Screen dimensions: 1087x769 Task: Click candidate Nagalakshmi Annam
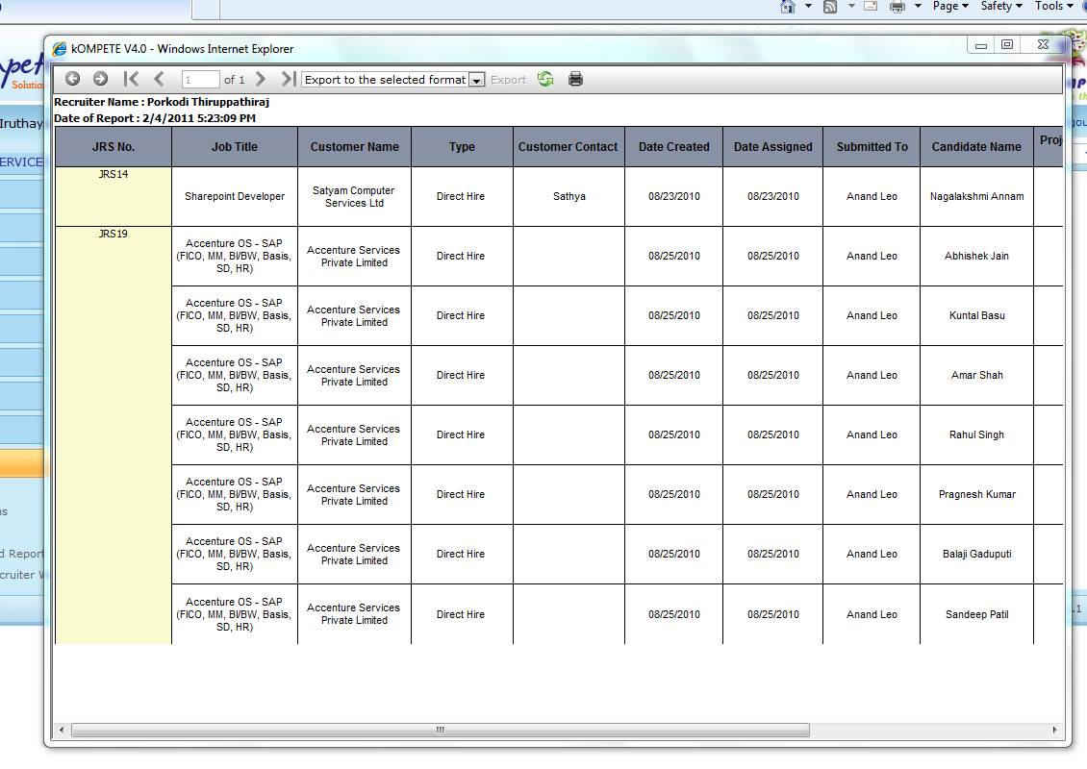[x=976, y=197]
